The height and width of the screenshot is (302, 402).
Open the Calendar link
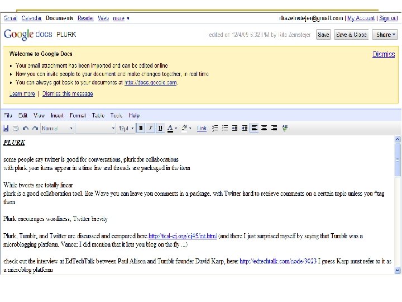(31, 18)
